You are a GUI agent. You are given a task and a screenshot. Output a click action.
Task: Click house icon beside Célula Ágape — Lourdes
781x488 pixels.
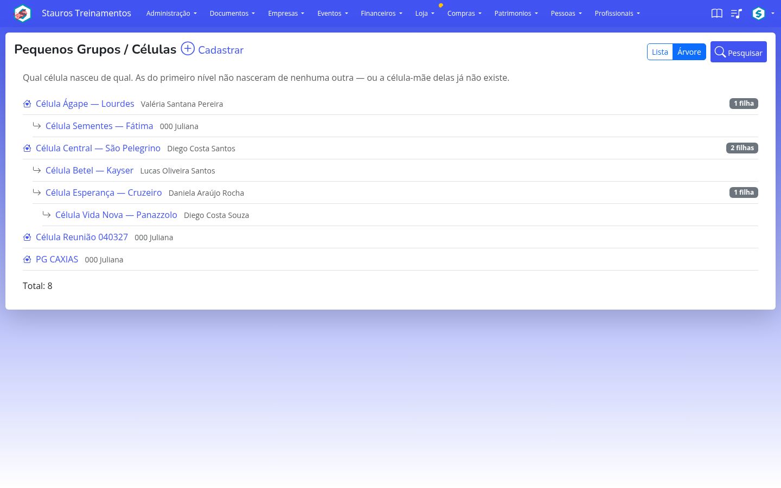(27, 104)
